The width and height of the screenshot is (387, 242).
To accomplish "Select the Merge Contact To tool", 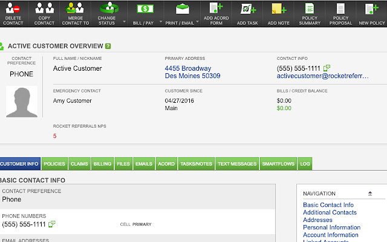I will pyautogui.click(x=76, y=9).
